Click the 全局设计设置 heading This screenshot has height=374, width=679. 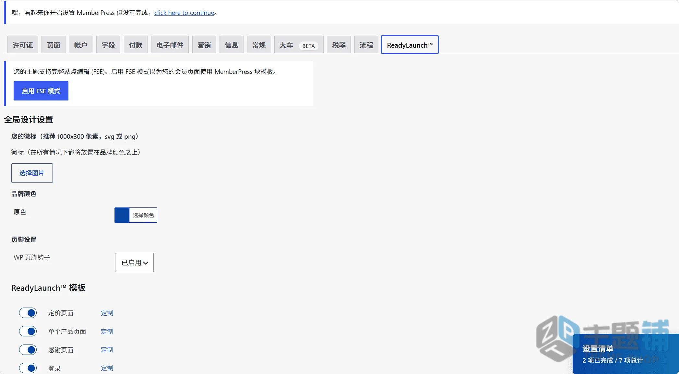click(x=29, y=120)
